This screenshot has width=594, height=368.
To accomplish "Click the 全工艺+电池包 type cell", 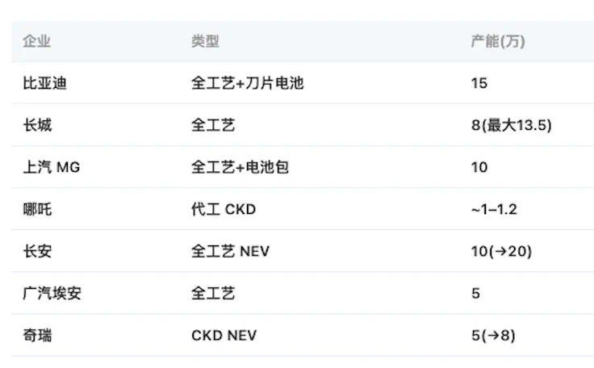I will (x=241, y=167).
